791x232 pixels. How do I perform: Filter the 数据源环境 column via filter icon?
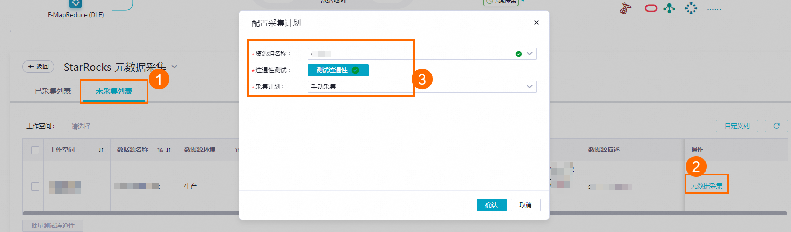(x=237, y=150)
